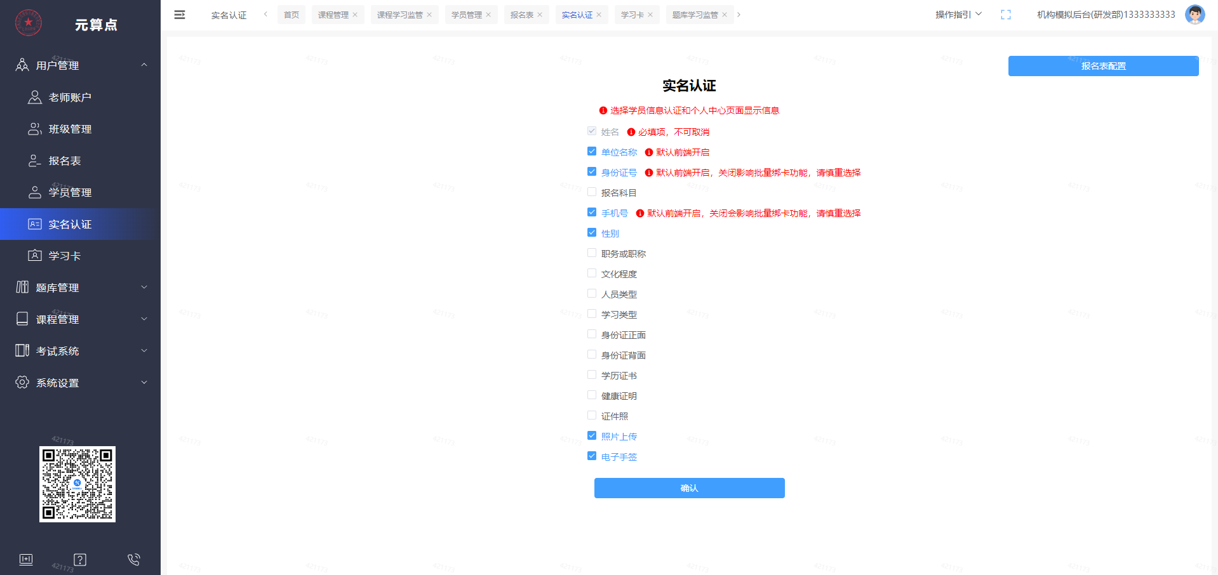The width and height of the screenshot is (1218, 575).
Task: Switch to the 首页 tab
Action: 291,15
